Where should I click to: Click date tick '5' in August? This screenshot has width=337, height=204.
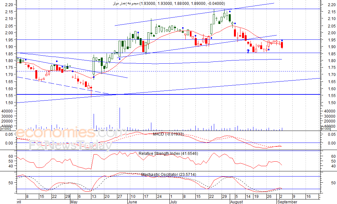[237, 197]
